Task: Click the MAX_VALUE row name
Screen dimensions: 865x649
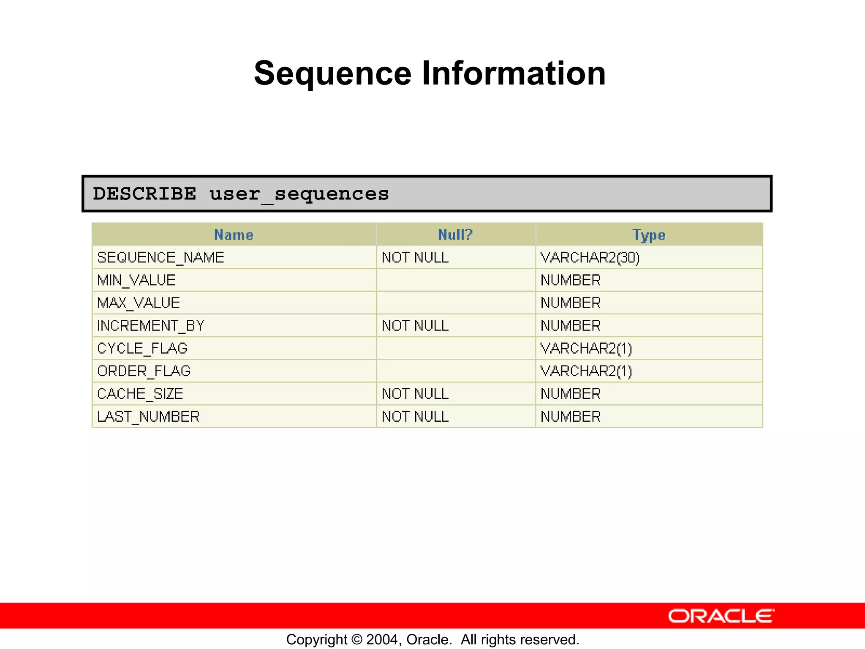Action: 139,303
